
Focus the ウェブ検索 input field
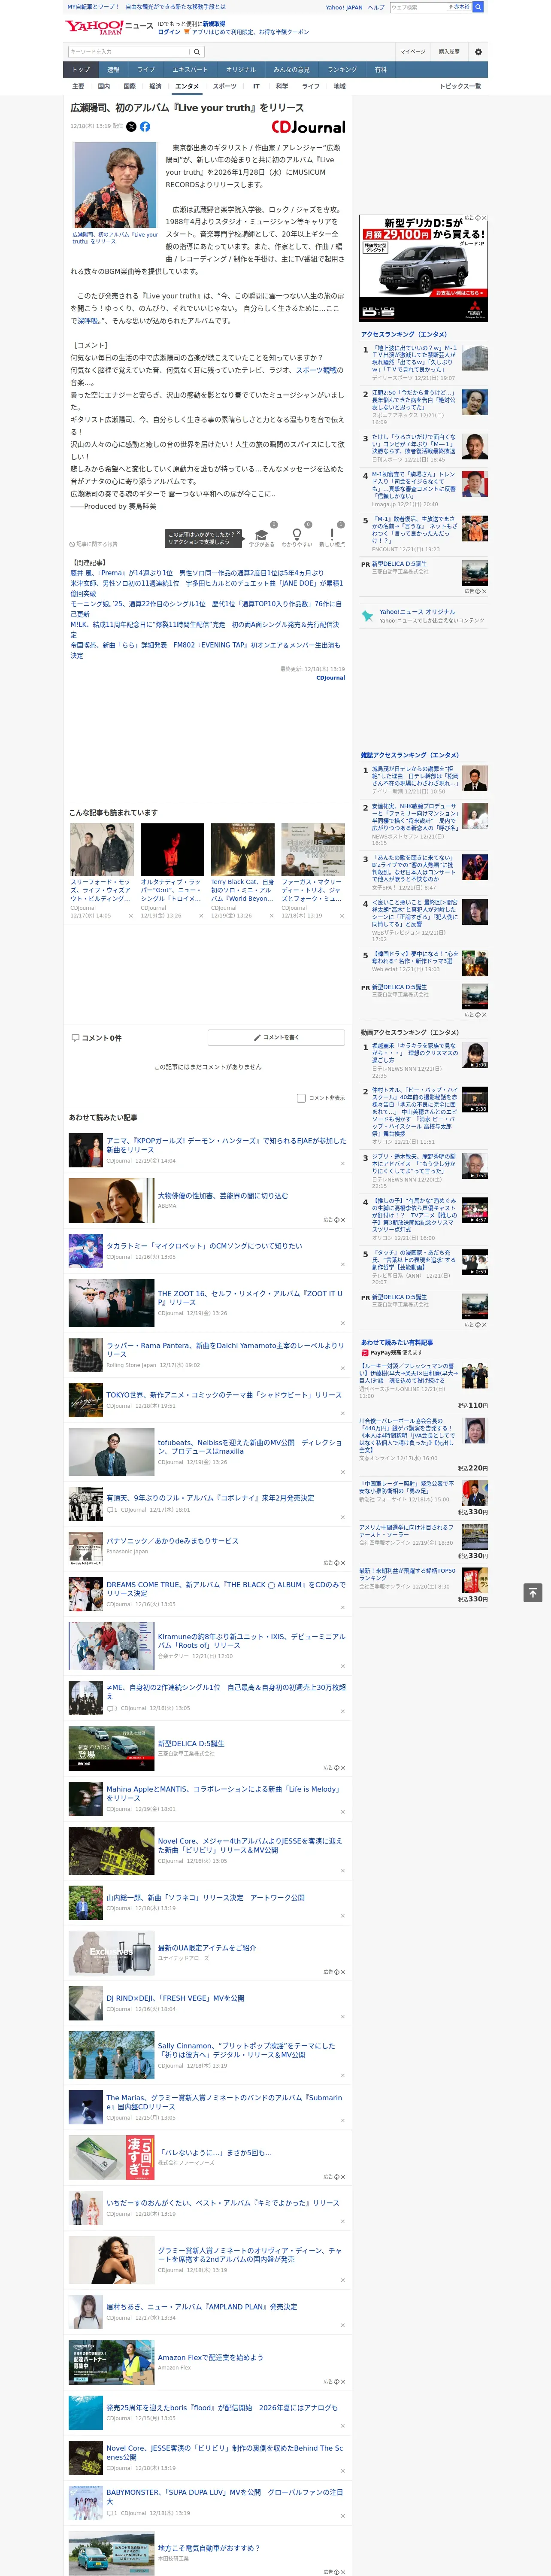click(x=418, y=7)
